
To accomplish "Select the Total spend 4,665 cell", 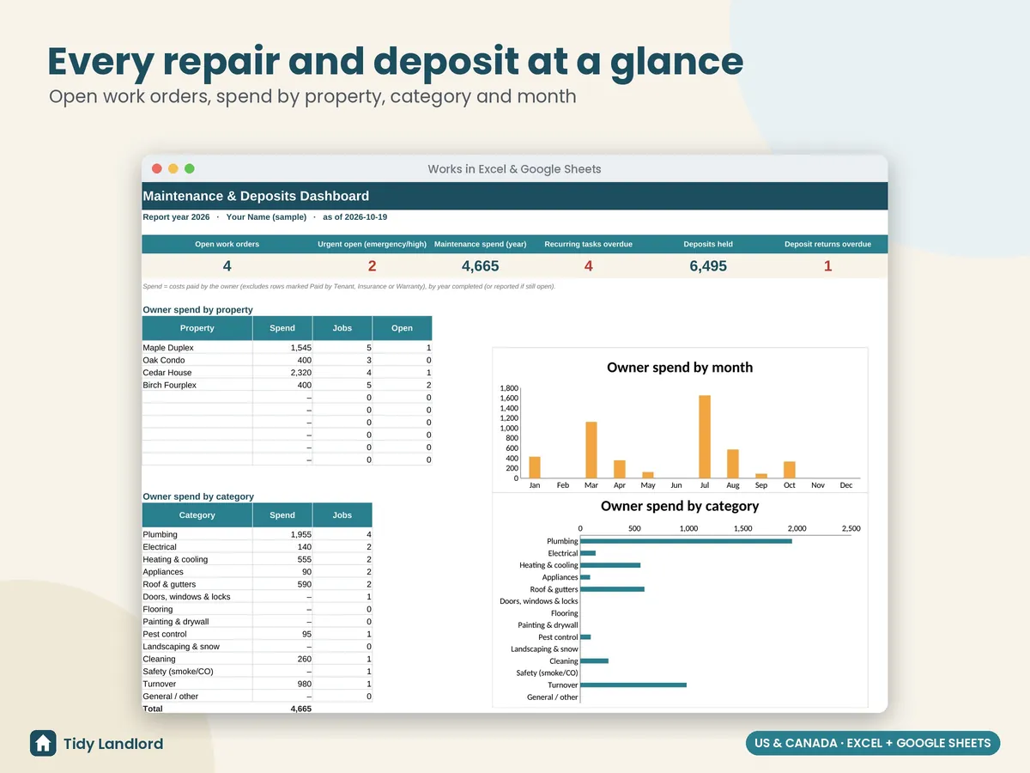I will click(300, 709).
